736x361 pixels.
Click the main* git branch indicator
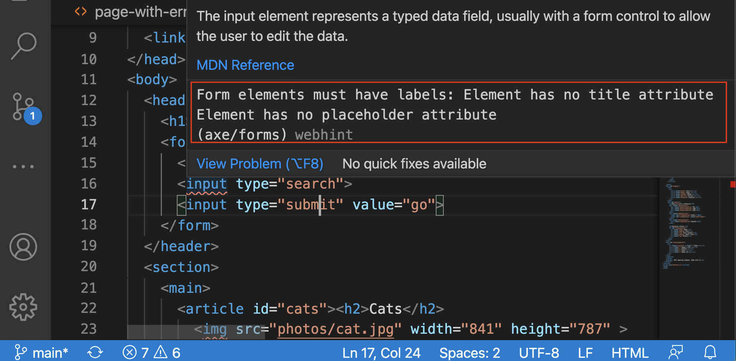tap(41, 353)
